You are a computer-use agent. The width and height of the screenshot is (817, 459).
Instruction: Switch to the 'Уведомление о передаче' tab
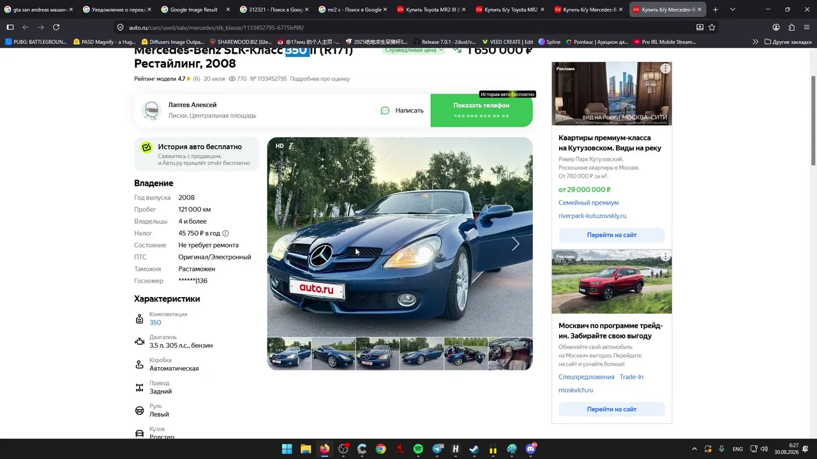tap(117, 10)
